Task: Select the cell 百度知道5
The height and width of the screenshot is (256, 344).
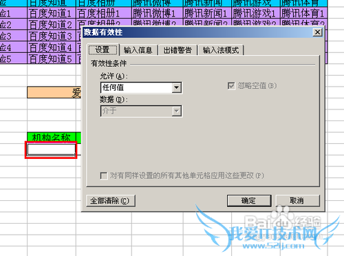Action: tap(52, 58)
